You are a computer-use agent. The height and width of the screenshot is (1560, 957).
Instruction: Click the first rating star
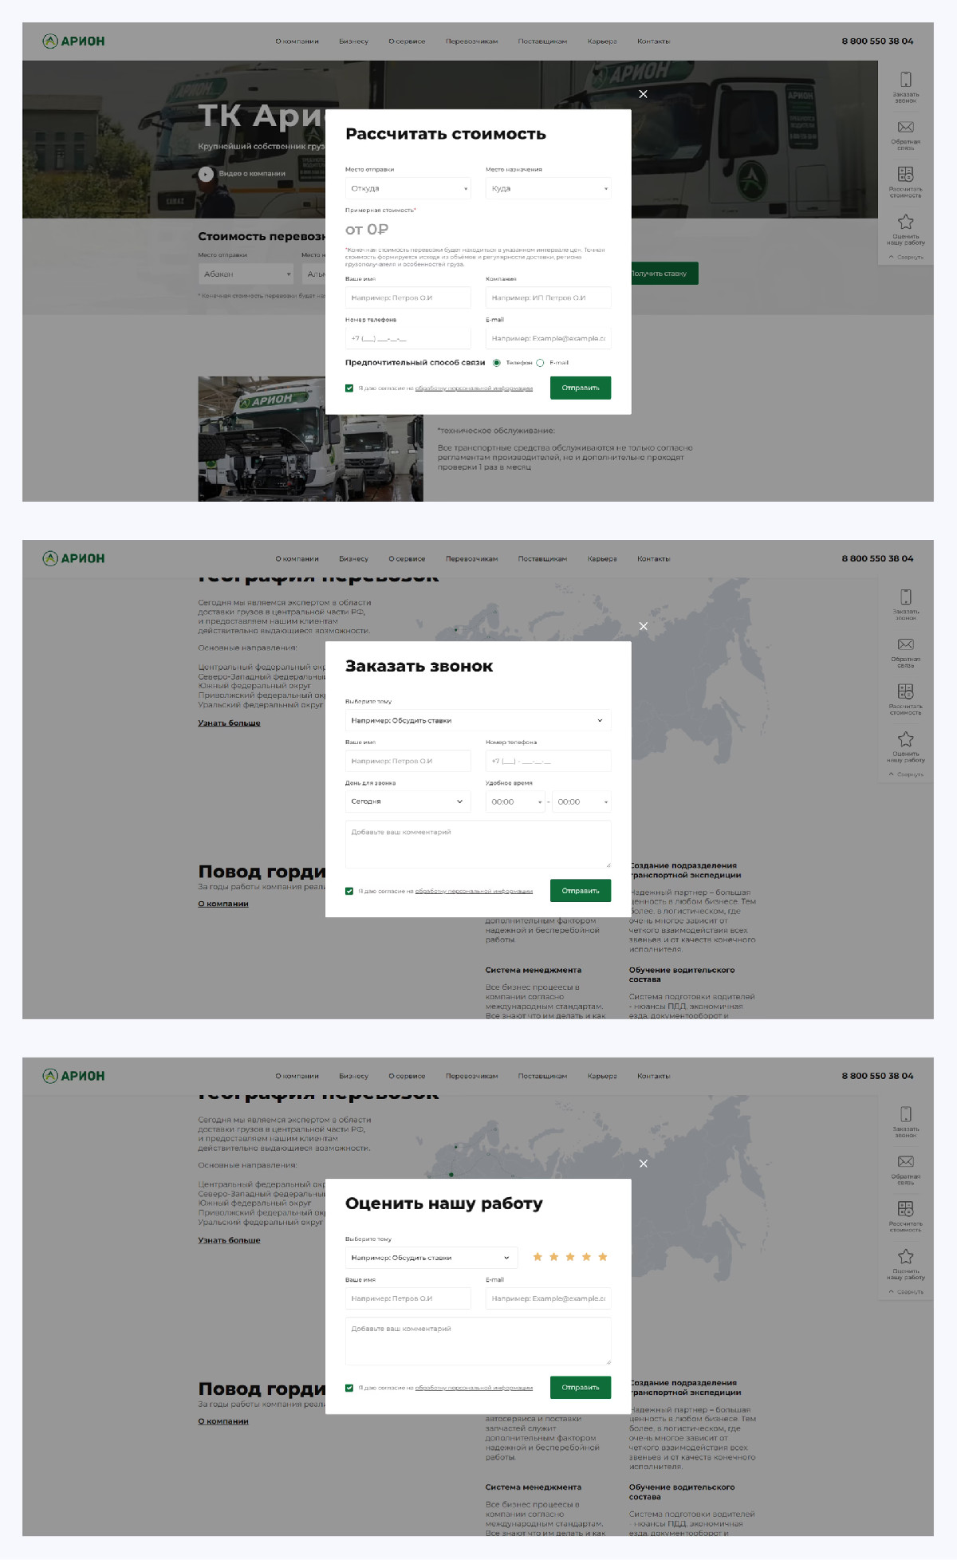(x=538, y=1257)
